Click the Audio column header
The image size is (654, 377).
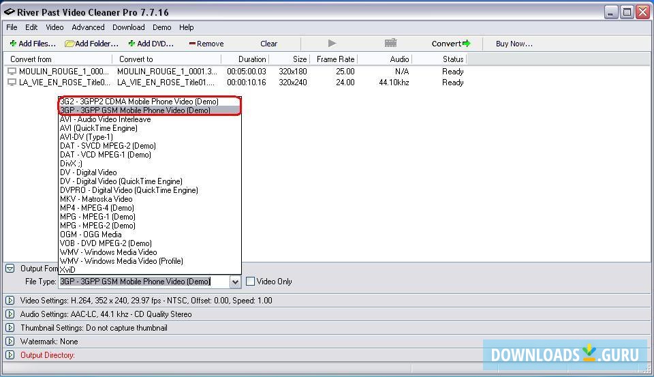click(x=384, y=59)
